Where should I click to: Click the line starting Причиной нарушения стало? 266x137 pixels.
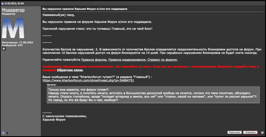click(97, 29)
